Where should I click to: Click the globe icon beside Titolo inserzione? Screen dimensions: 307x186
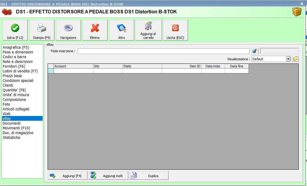click(255, 51)
